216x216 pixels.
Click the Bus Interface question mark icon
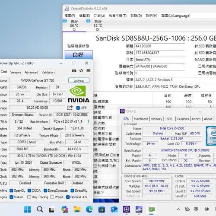pyautogui.click(x=88, y=121)
